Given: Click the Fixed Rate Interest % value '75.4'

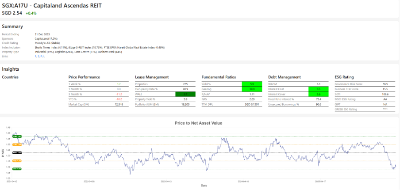Looking at the screenshot, I should [319, 99].
